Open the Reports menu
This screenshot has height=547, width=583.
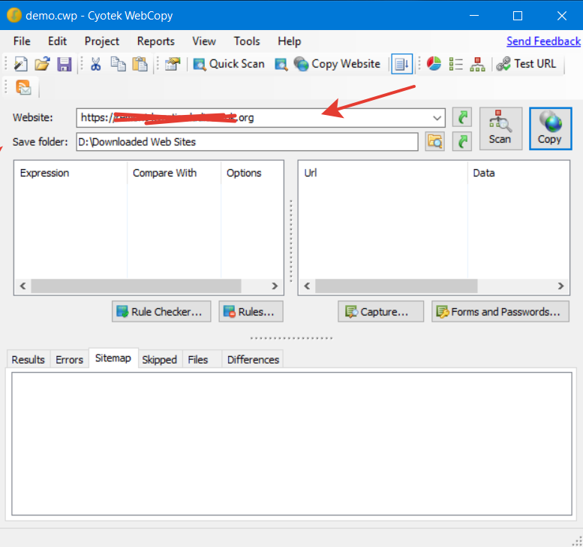click(x=156, y=41)
